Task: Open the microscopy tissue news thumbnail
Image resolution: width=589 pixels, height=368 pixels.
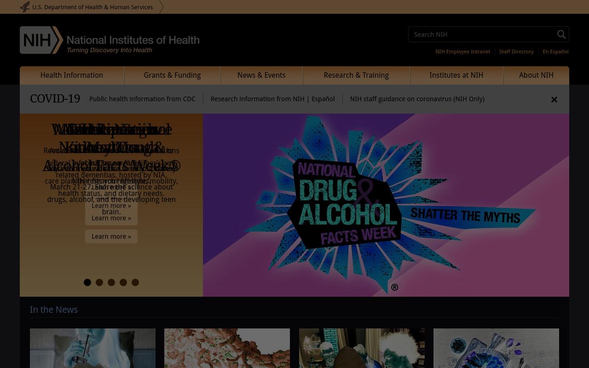Action: 227,348
